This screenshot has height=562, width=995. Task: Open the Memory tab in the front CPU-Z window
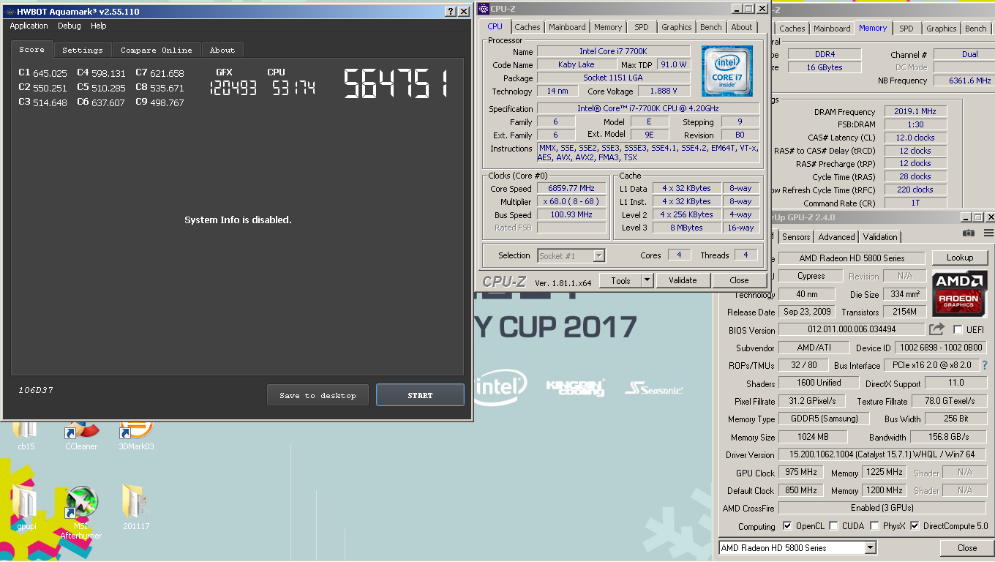[608, 27]
